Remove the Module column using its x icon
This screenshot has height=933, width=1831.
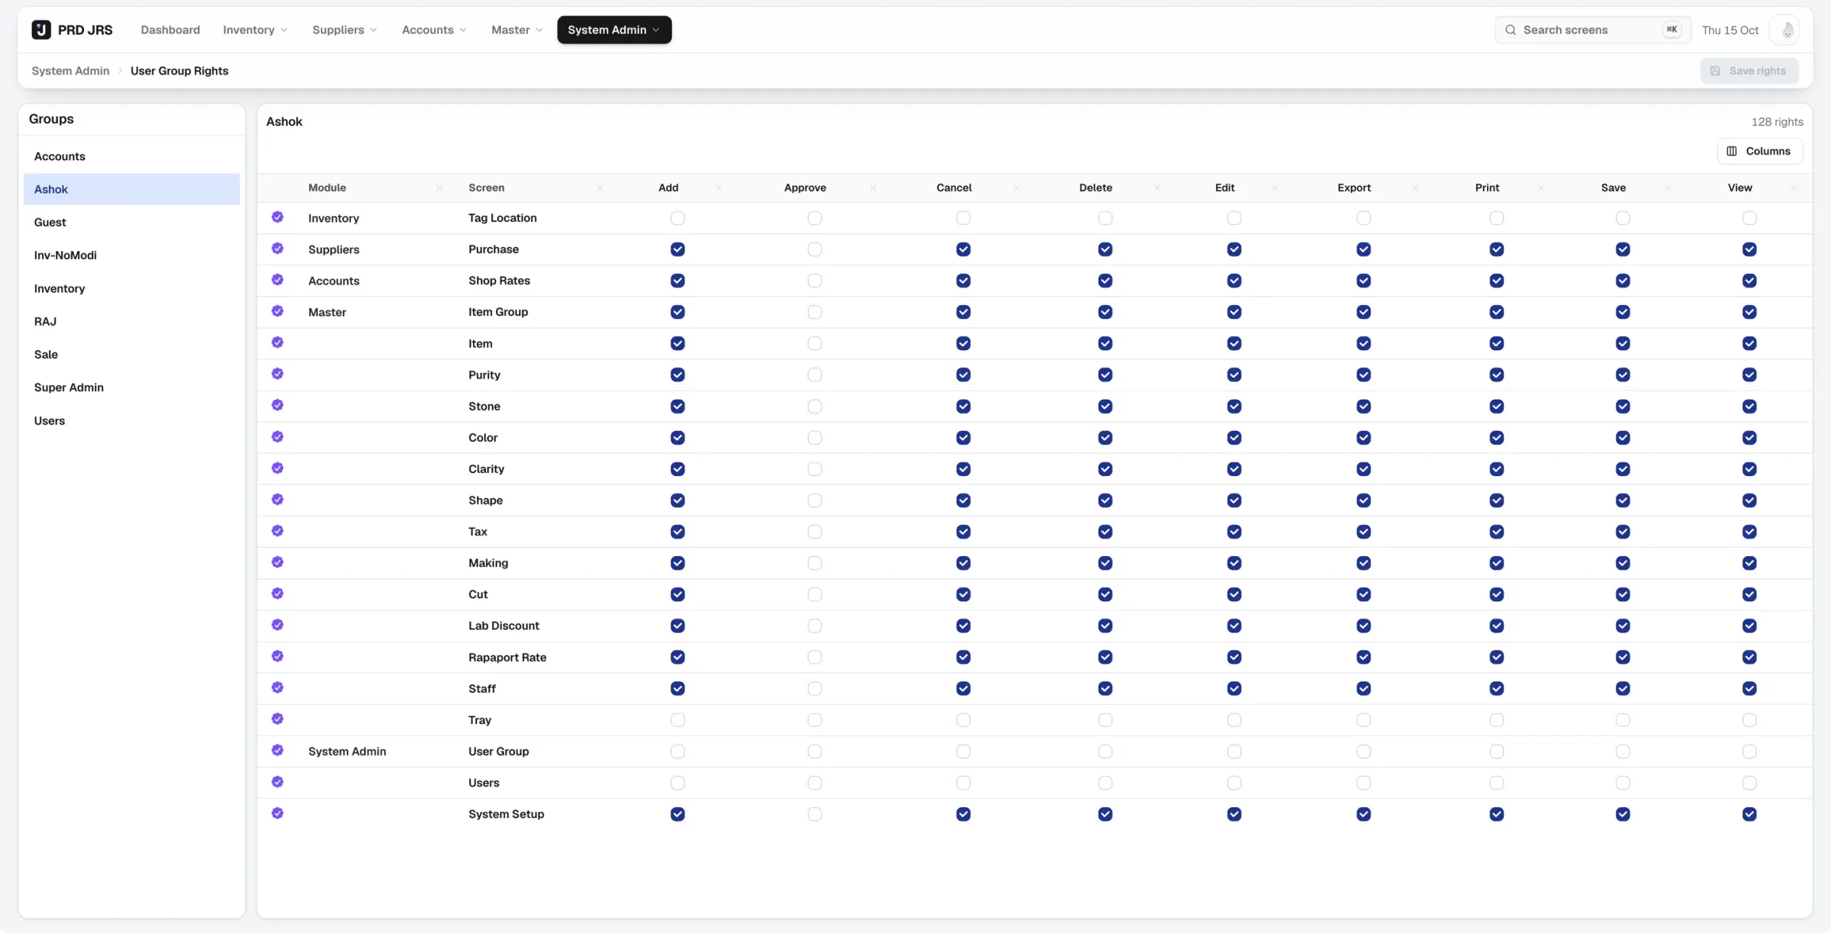[x=439, y=188]
